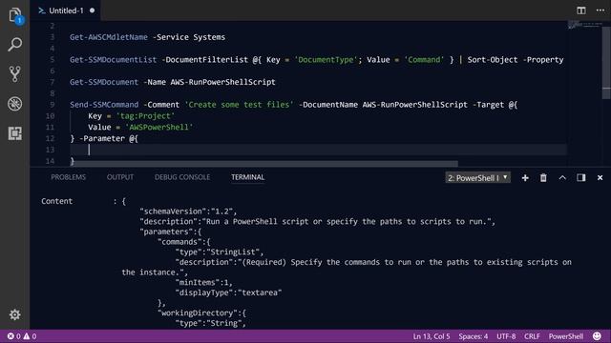
Task: Click Sort-Object on line 5
Action: 493,60
